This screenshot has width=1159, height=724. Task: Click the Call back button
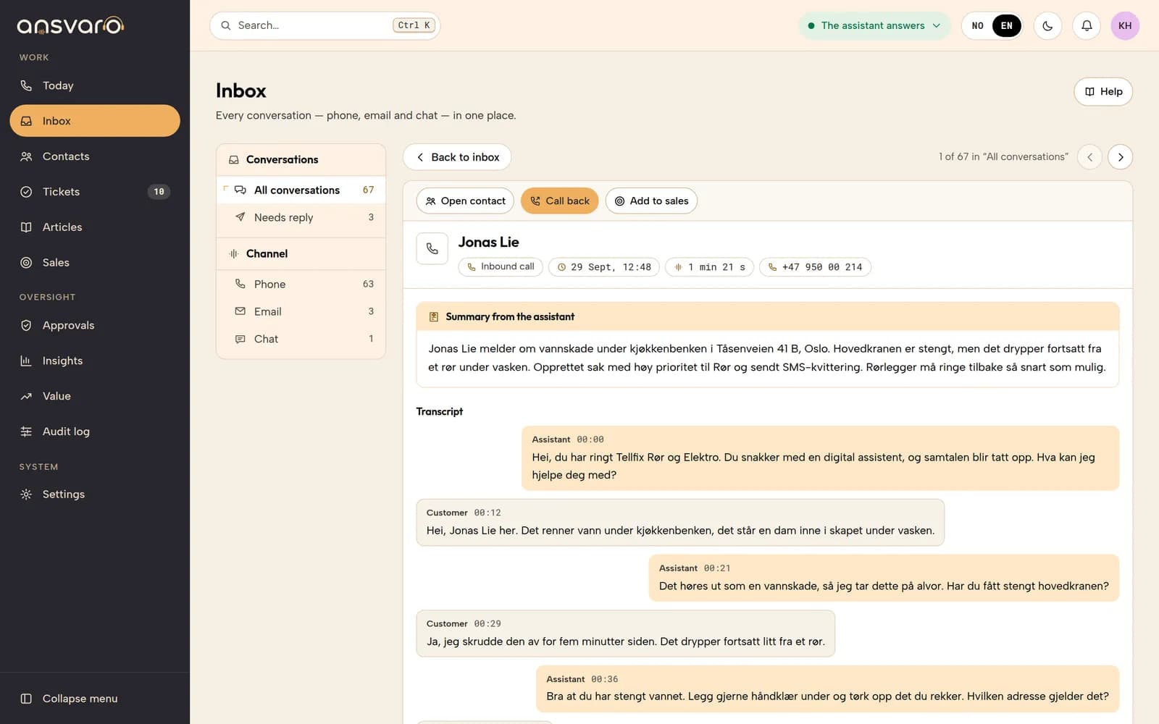(x=560, y=201)
